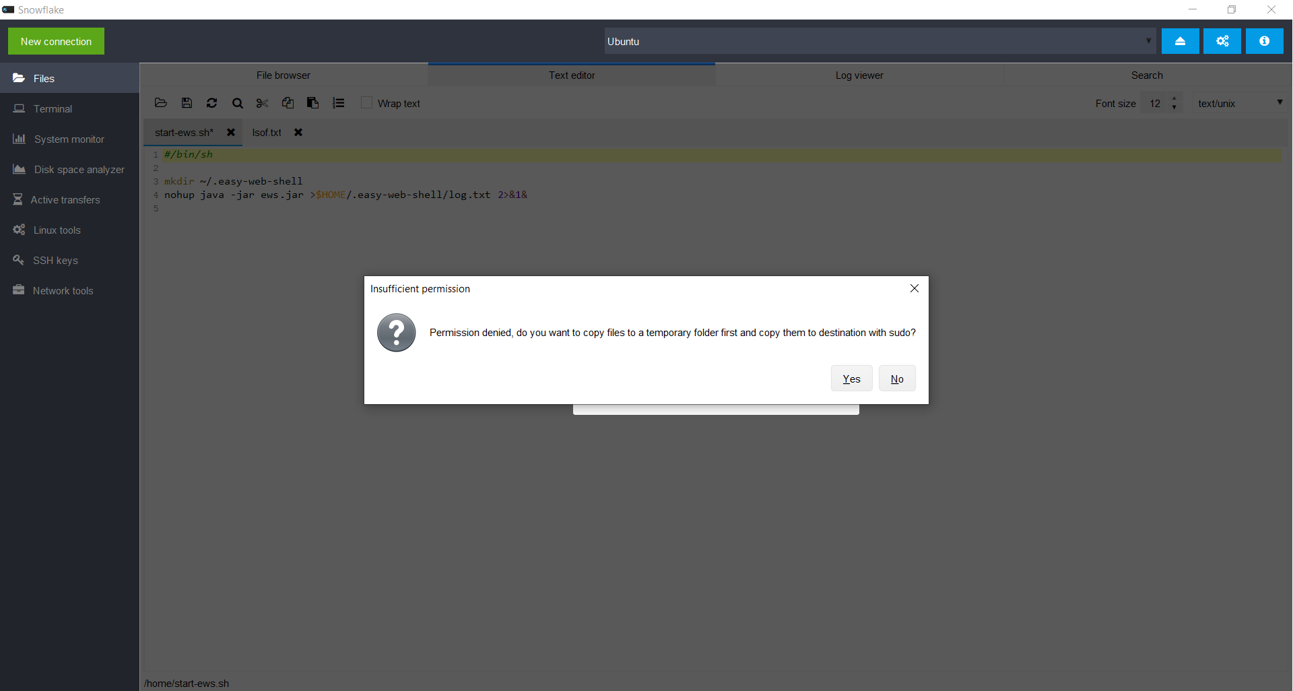Increase font size with the up stepper
1293x691 pixels.
click(x=1174, y=99)
